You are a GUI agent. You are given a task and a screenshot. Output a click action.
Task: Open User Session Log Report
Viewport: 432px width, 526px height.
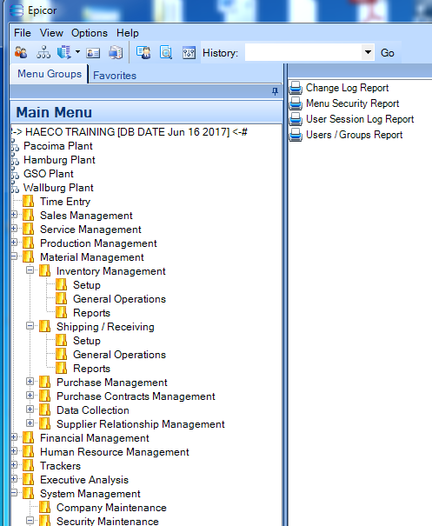point(360,119)
